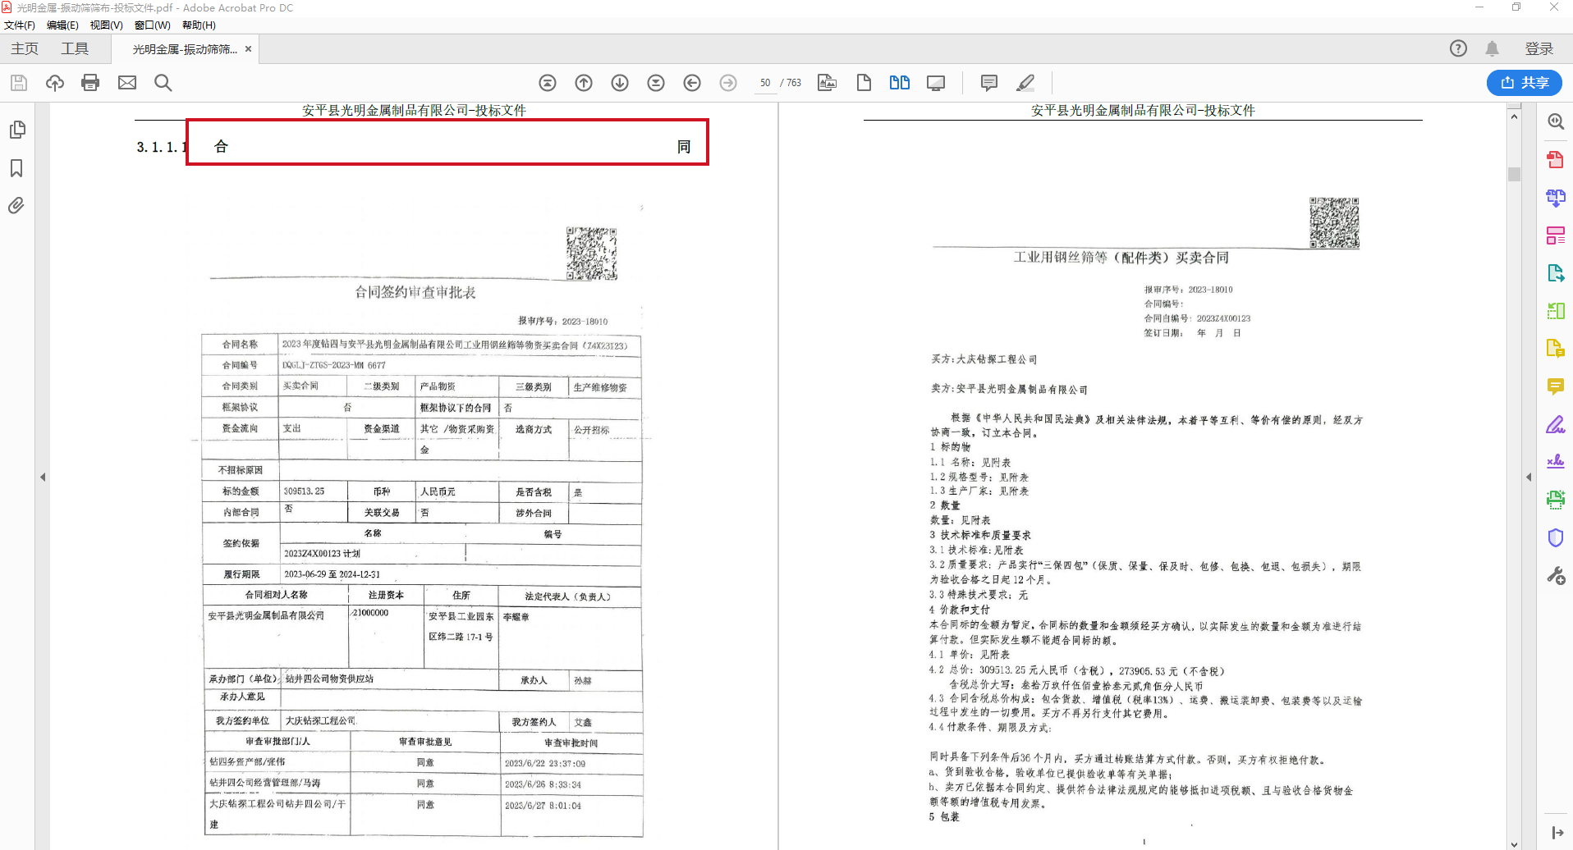Image resolution: width=1573 pixels, height=850 pixels.
Task: Enter full screen reading mode
Action: click(x=936, y=83)
